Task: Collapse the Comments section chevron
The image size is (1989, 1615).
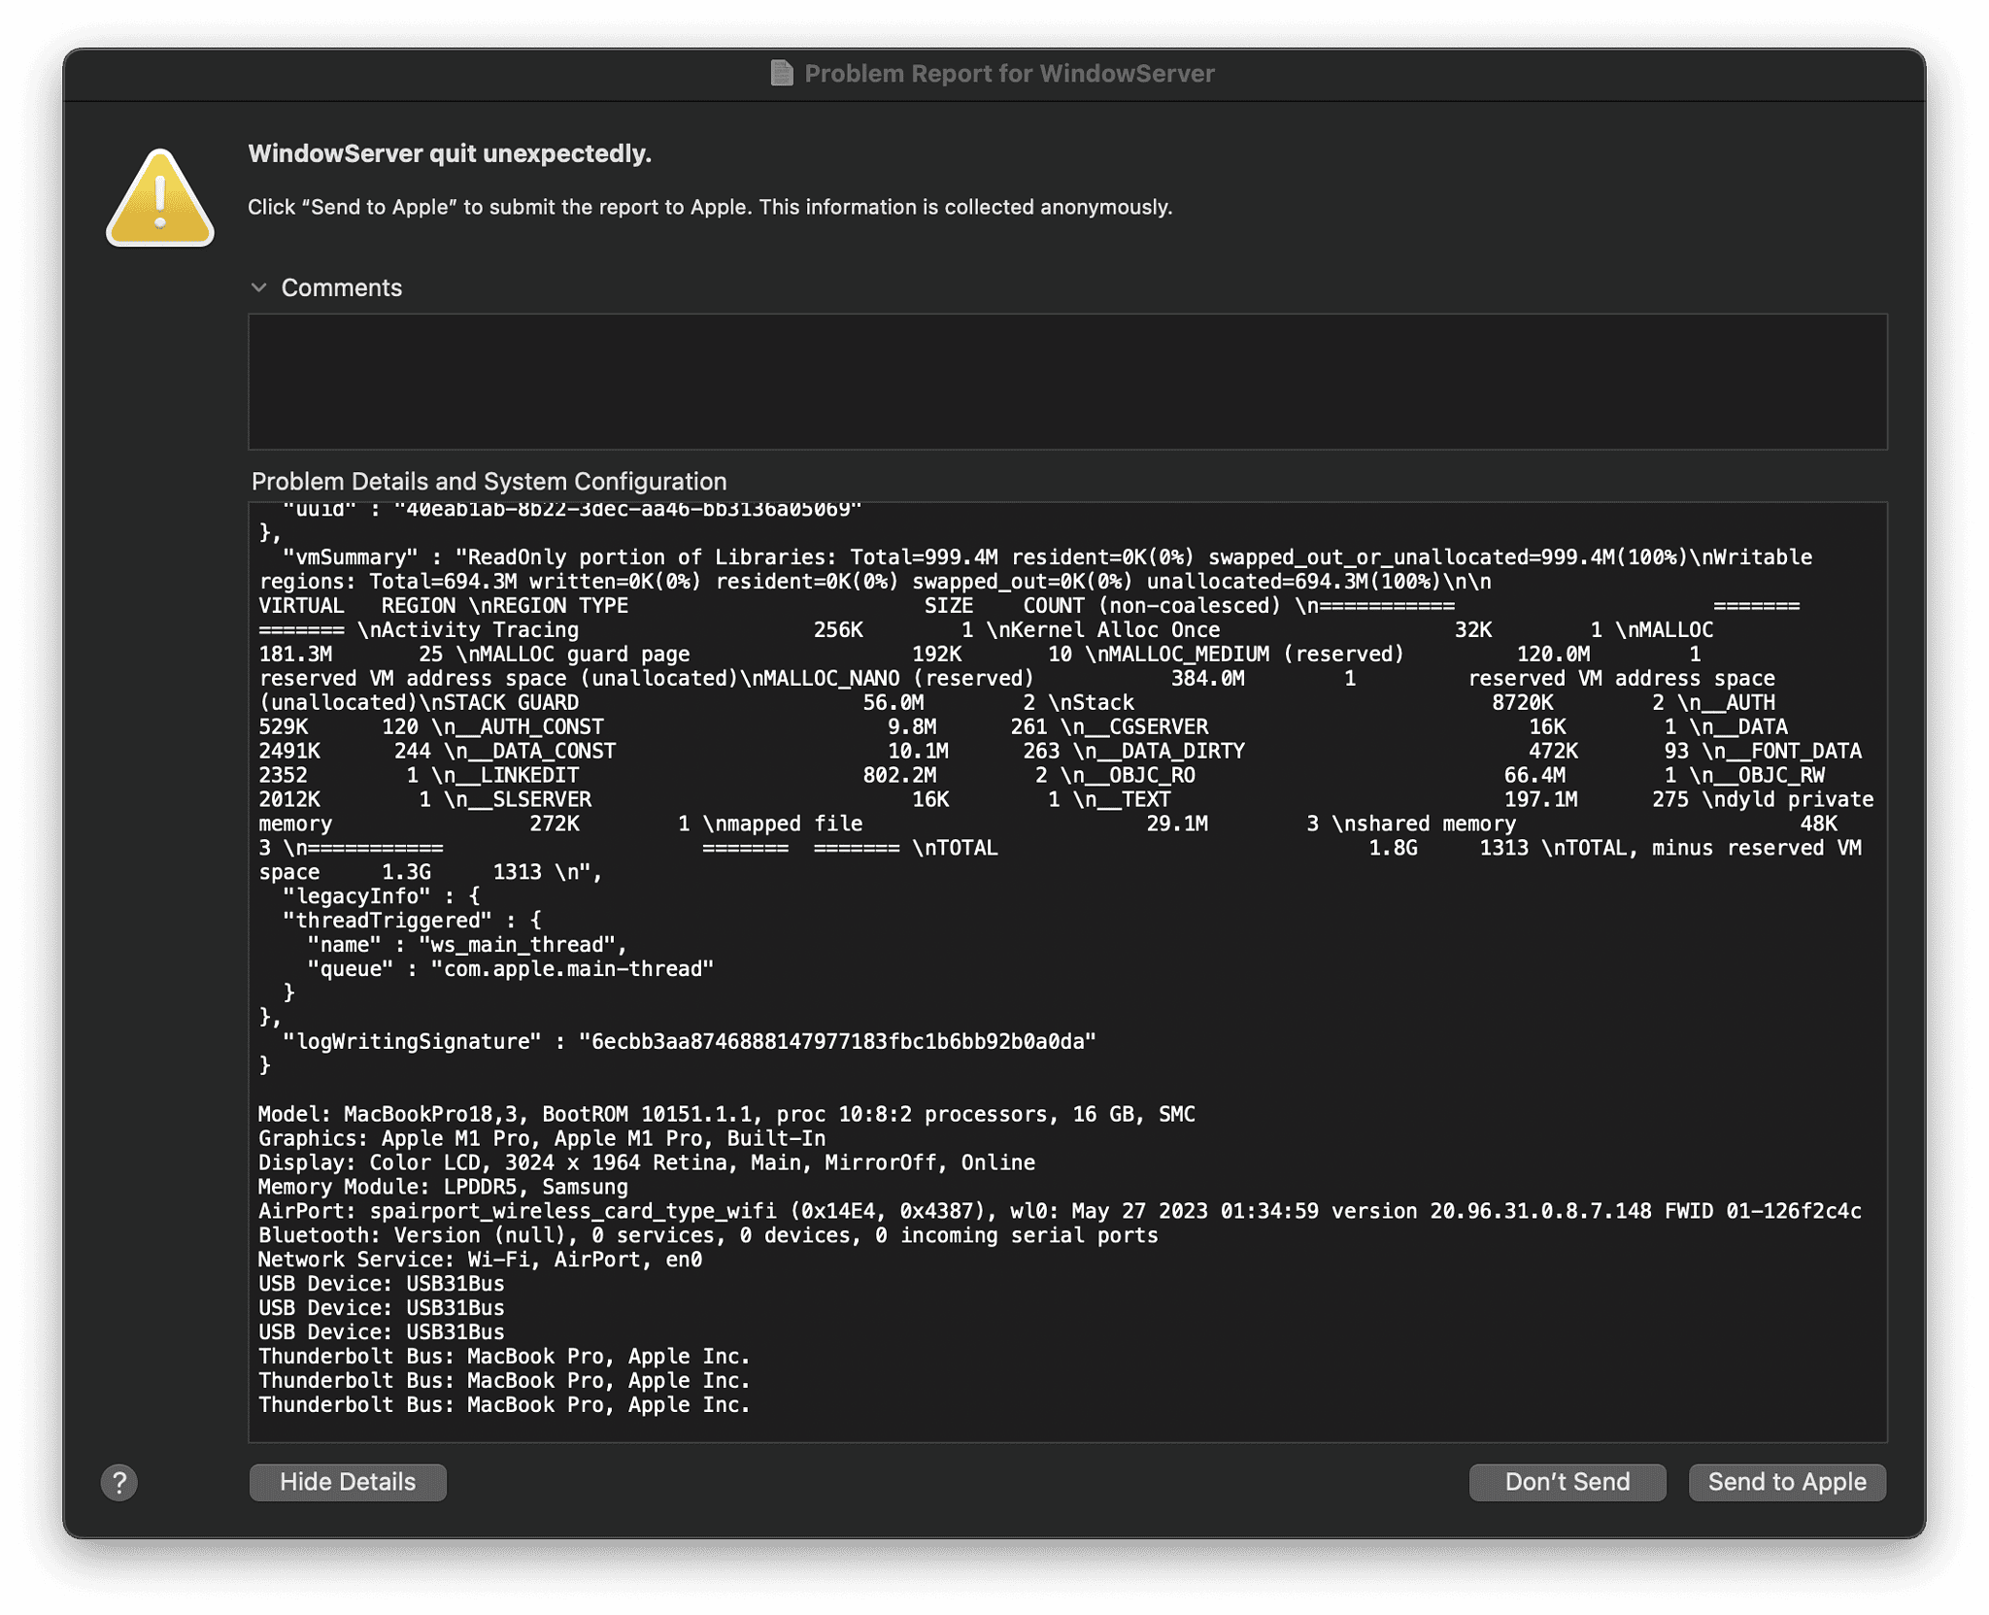Action: click(259, 287)
